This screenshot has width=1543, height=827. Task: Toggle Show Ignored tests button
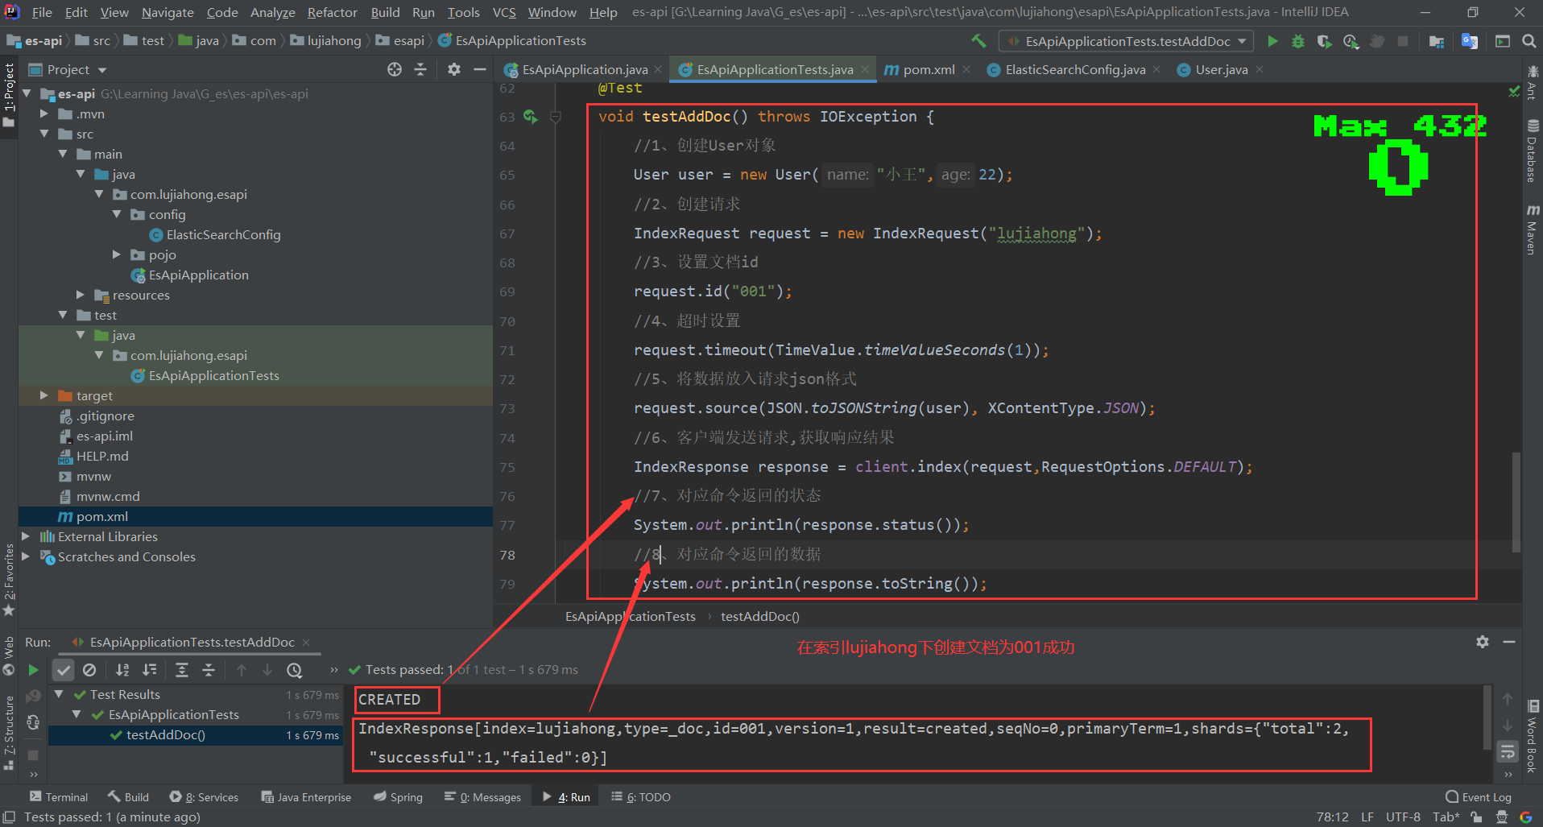[89, 670]
